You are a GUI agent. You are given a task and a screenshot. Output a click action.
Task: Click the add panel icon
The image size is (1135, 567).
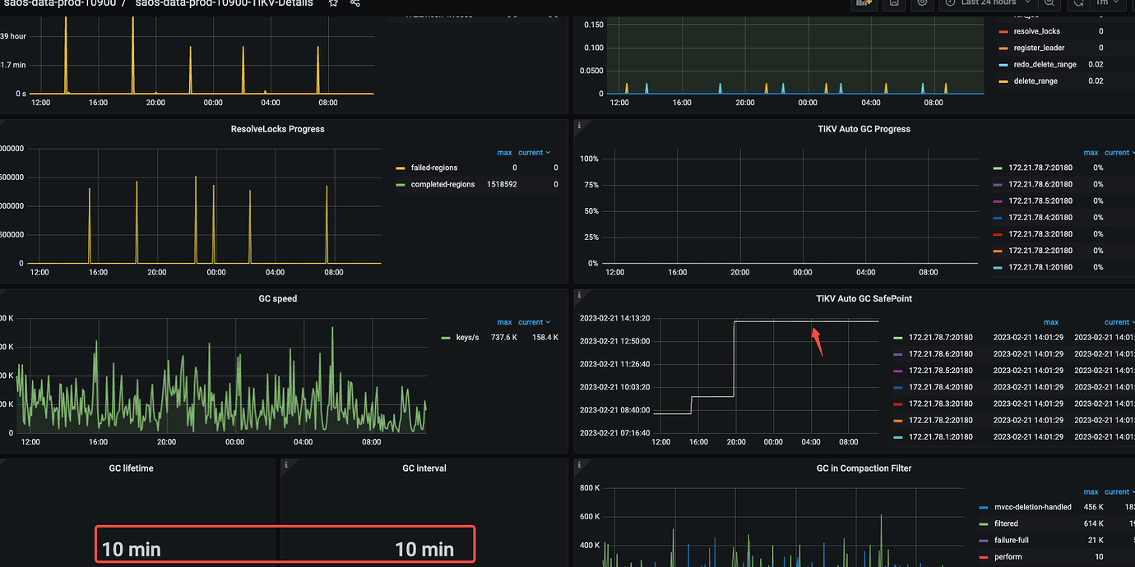click(863, 3)
